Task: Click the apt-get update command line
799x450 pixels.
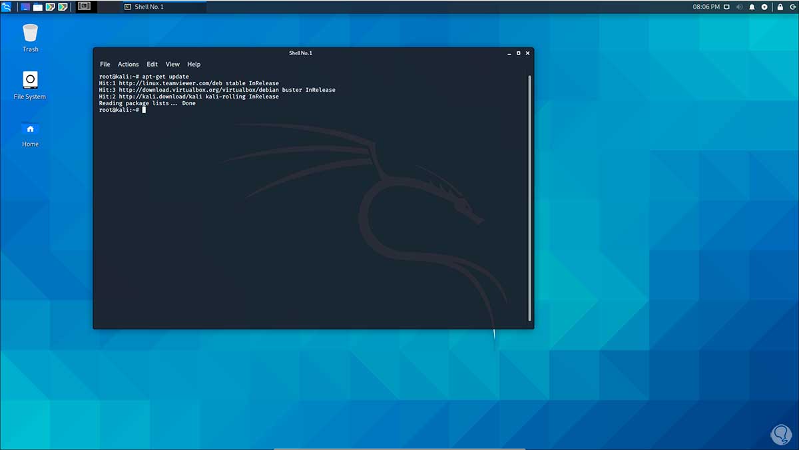Action: (x=144, y=77)
